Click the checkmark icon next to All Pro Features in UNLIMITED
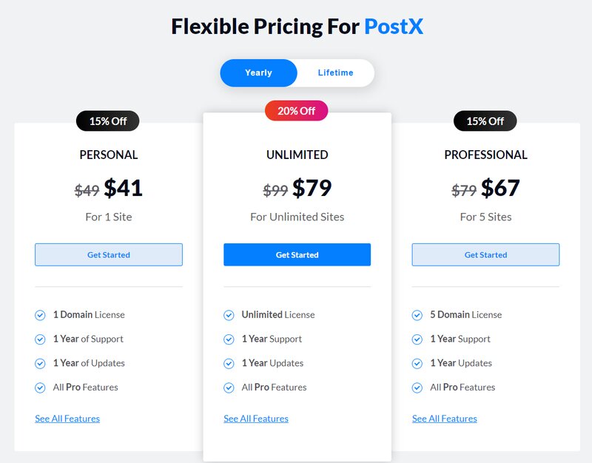Image resolution: width=592 pixels, height=463 pixels. [229, 387]
